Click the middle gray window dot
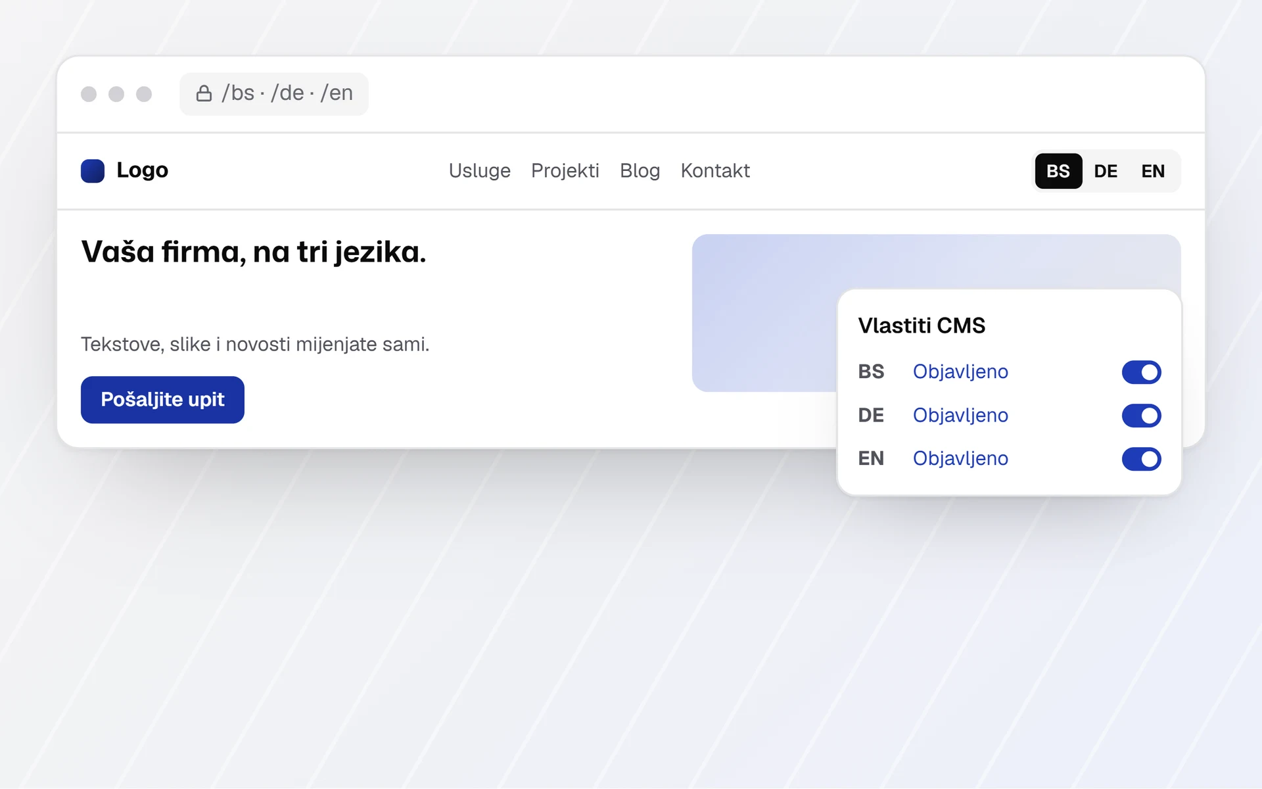 click(116, 94)
